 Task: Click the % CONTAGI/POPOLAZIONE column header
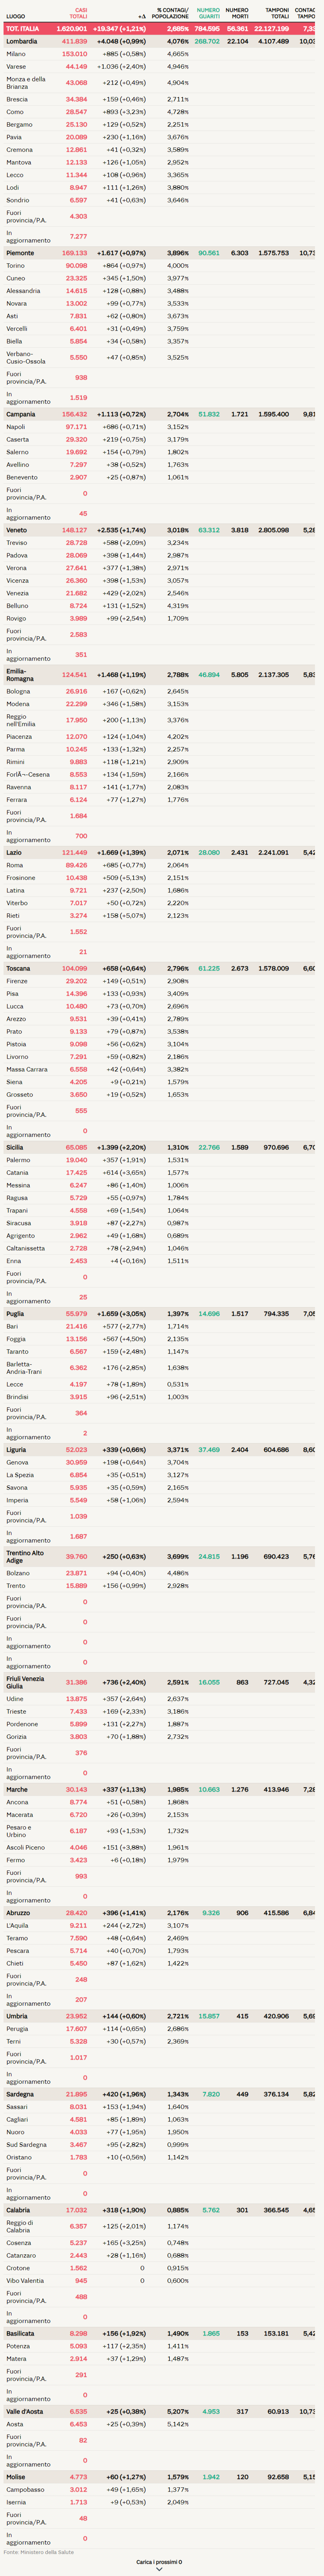click(x=171, y=13)
